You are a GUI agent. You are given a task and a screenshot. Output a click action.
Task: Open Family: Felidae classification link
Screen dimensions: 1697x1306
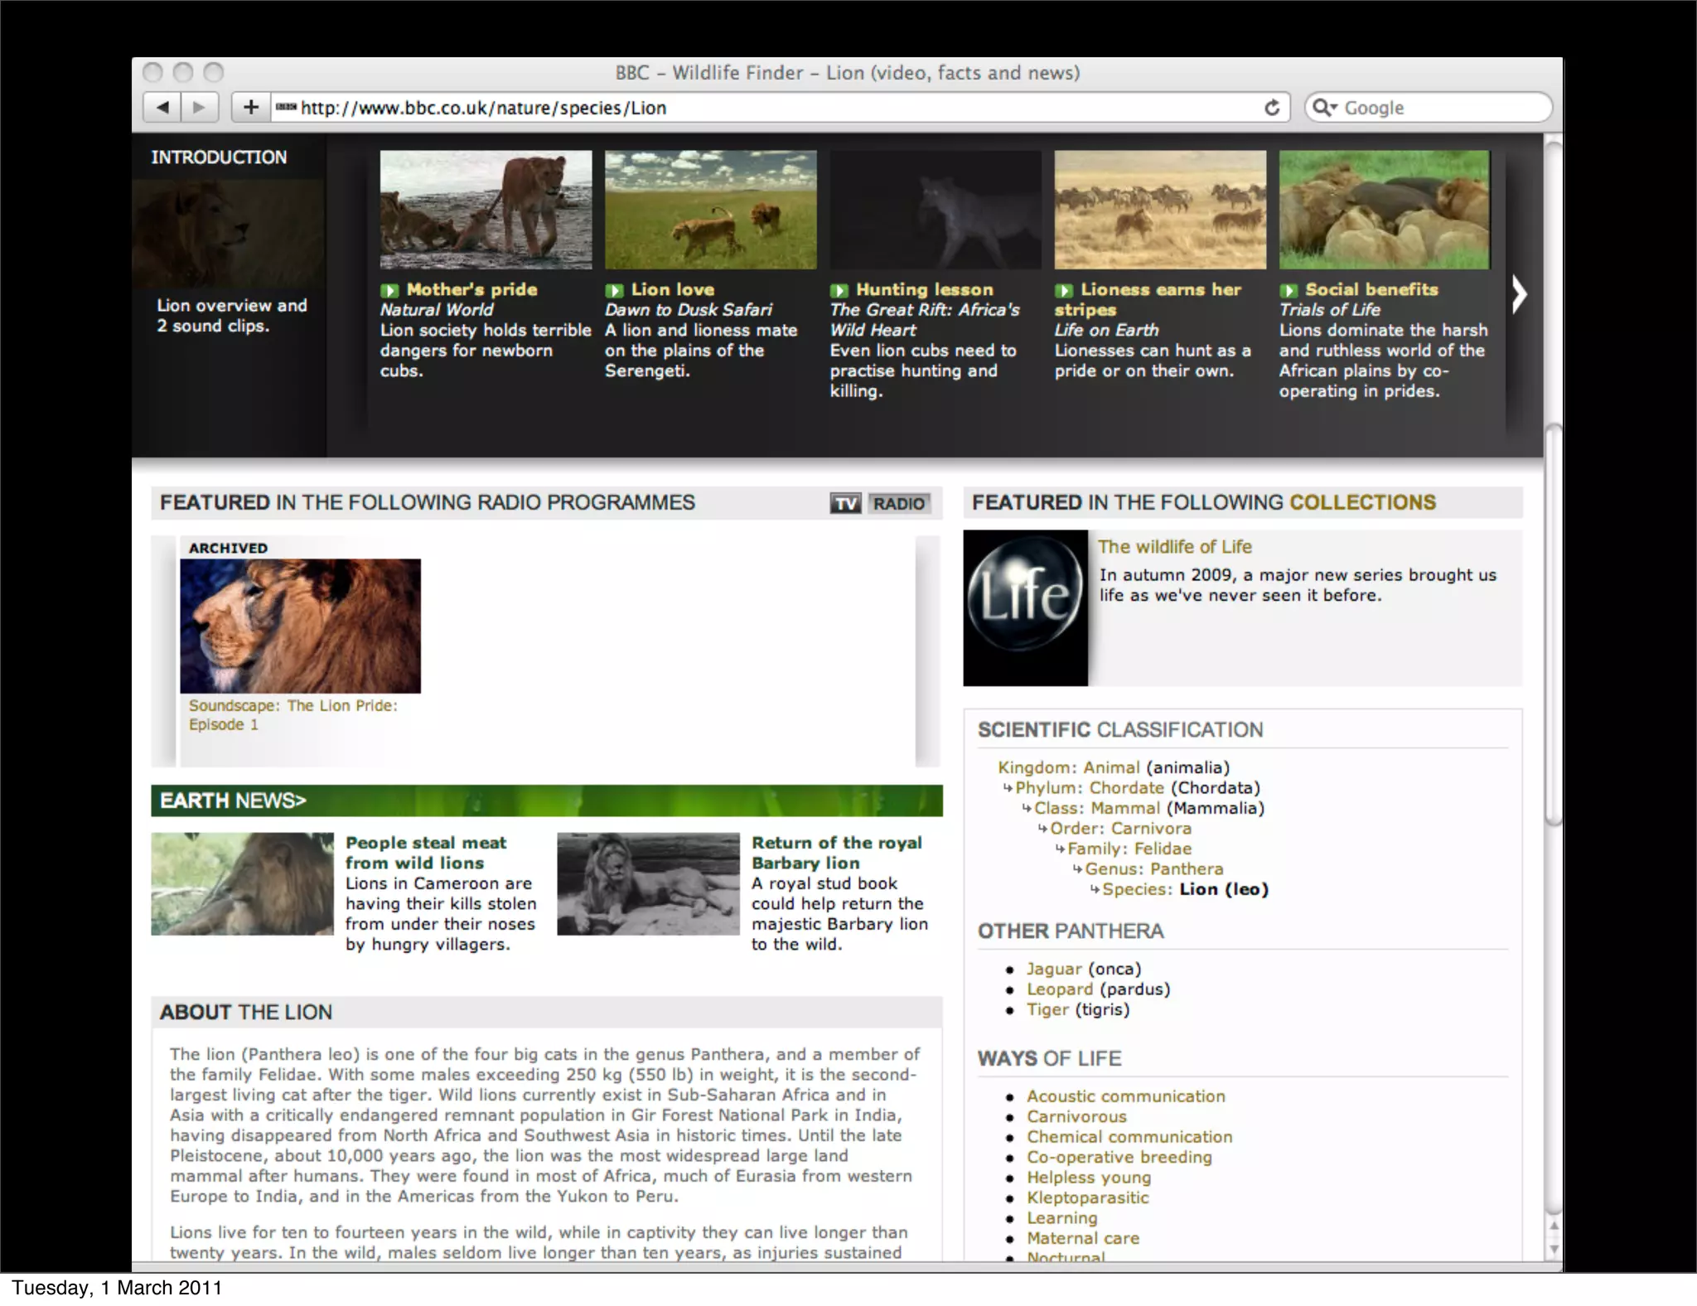coord(1129,849)
